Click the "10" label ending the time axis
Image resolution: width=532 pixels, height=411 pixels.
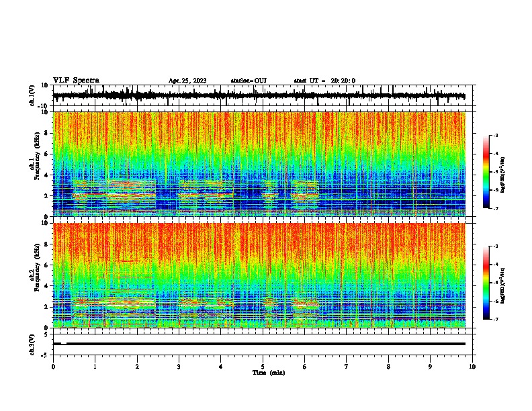coord(472,367)
